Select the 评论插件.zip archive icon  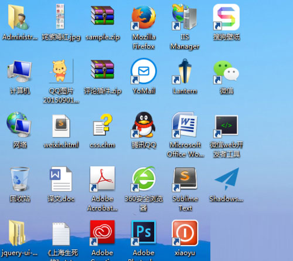coord(103,69)
